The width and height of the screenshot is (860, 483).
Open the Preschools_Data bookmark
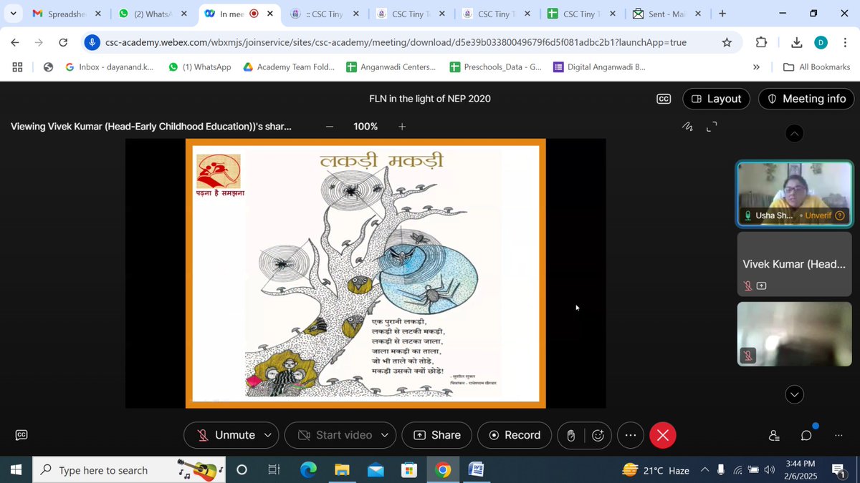[495, 67]
